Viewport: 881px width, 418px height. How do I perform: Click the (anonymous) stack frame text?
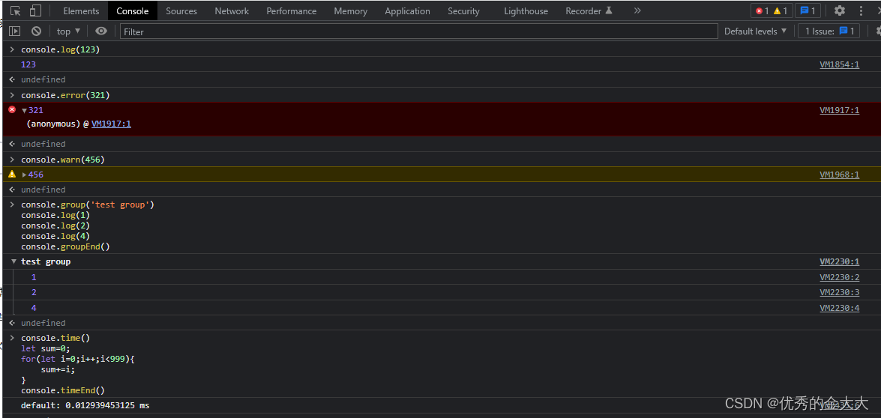point(53,124)
